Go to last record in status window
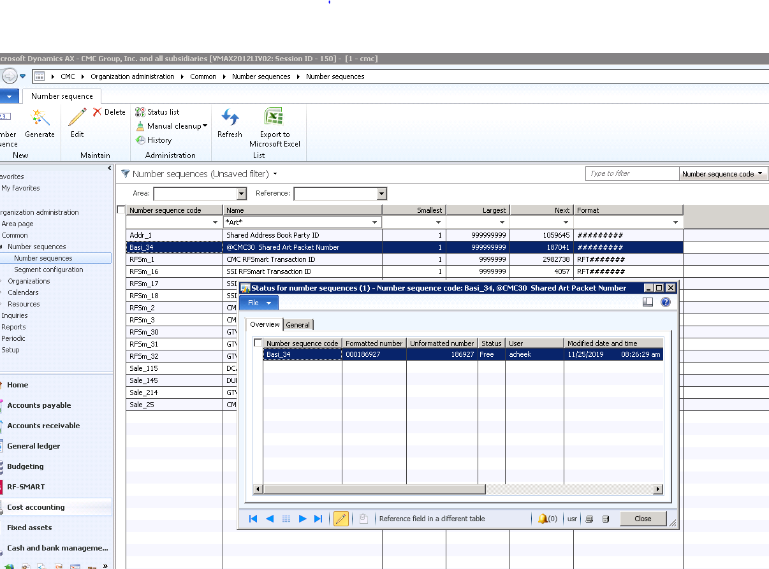The width and height of the screenshot is (769, 569). [318, 519]
